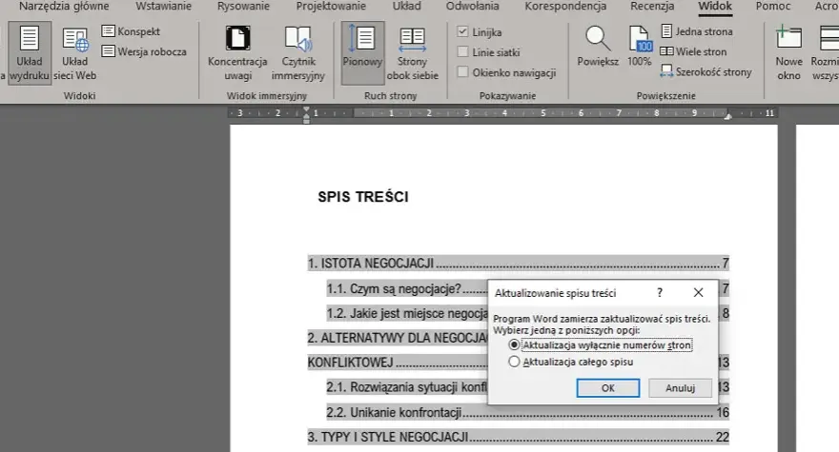The image size is (839, 452).
Task: Open the Recenzja tab
Action: 652,7
